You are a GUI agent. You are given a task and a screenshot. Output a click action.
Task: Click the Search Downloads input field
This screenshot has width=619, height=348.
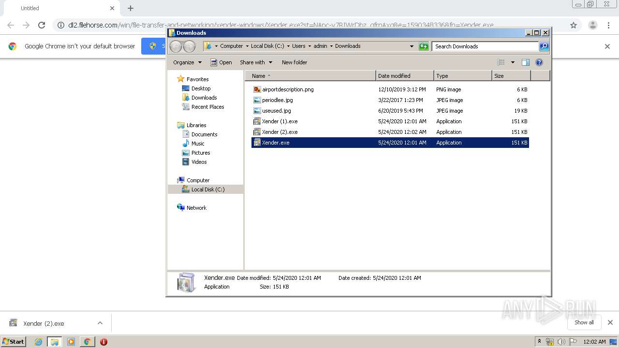pyautogui.click(x=485, y=46)
